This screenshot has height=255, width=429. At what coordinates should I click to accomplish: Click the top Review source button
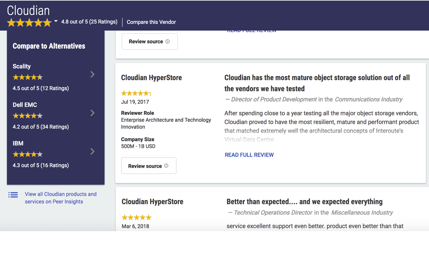click(149, 42)
